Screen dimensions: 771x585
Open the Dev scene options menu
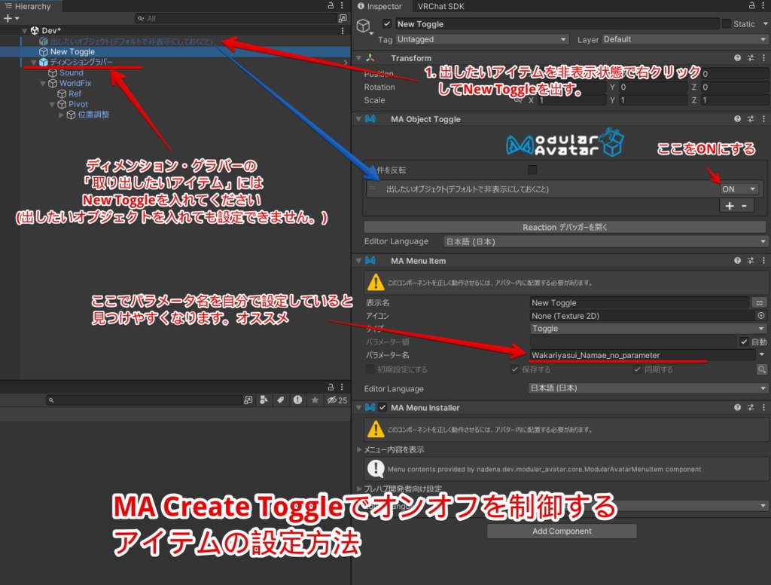[343, 30]
